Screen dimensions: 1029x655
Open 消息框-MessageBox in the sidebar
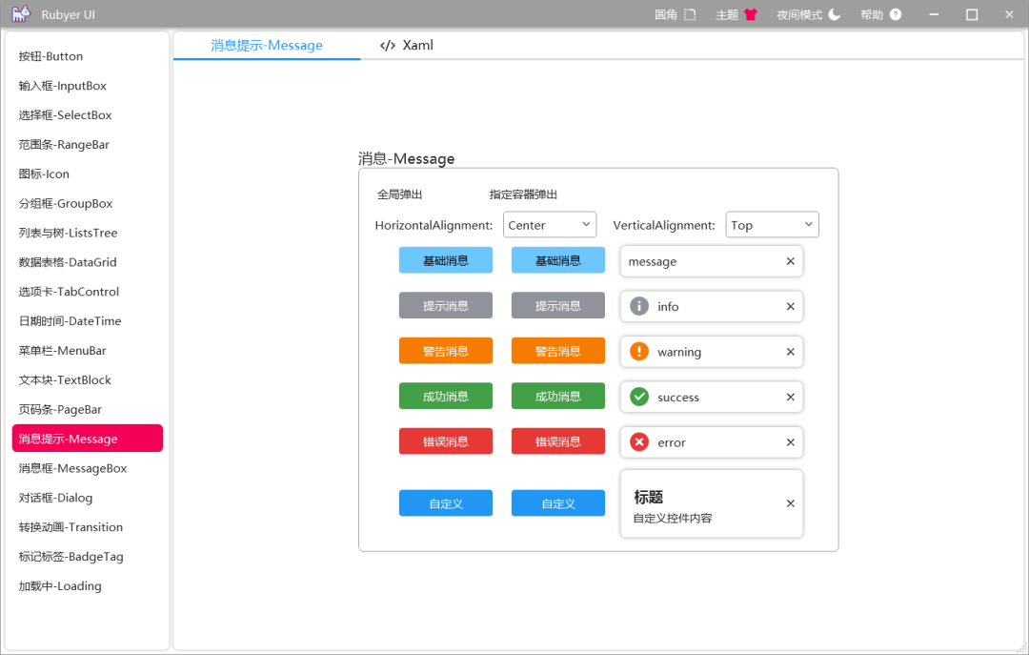coord(72,468)
